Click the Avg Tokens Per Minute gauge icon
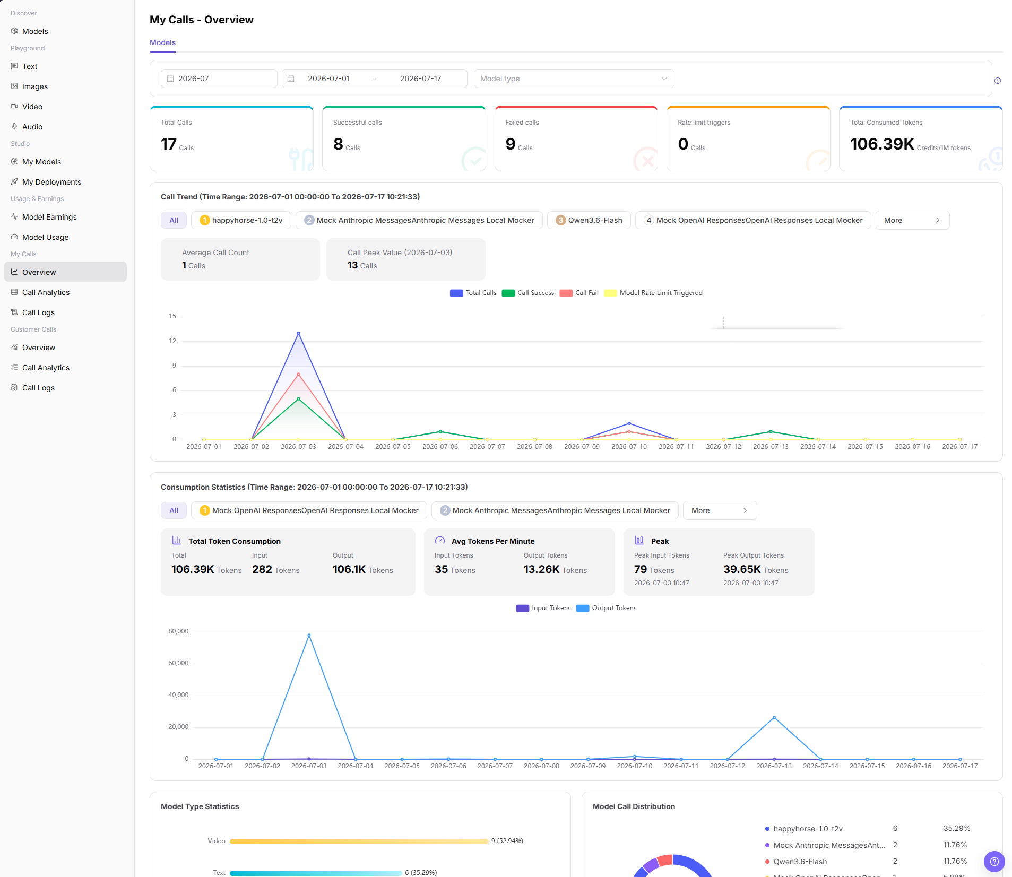The height and width of the screenshot is (877, 1012). click(439, 541)
